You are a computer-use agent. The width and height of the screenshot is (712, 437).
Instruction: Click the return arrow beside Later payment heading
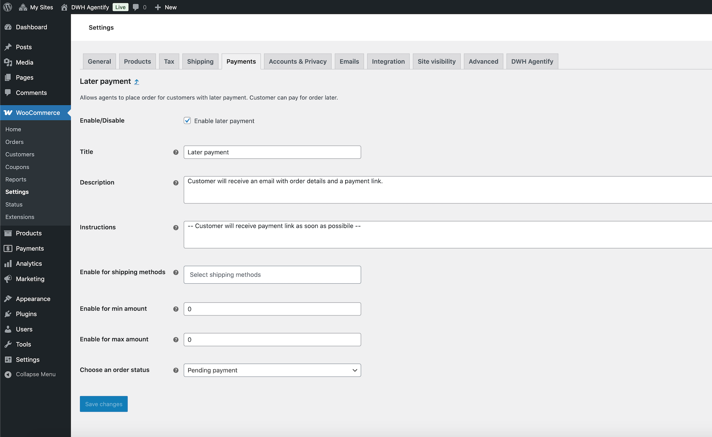(137, 82)
